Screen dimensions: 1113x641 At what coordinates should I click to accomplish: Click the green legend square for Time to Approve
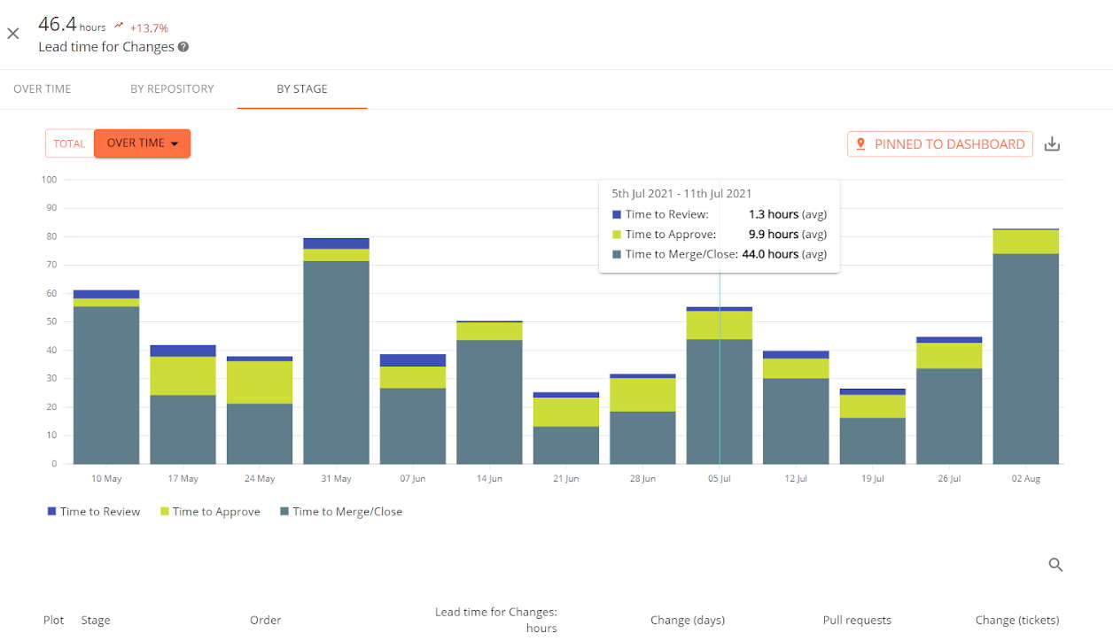click(x=166, y=512)
